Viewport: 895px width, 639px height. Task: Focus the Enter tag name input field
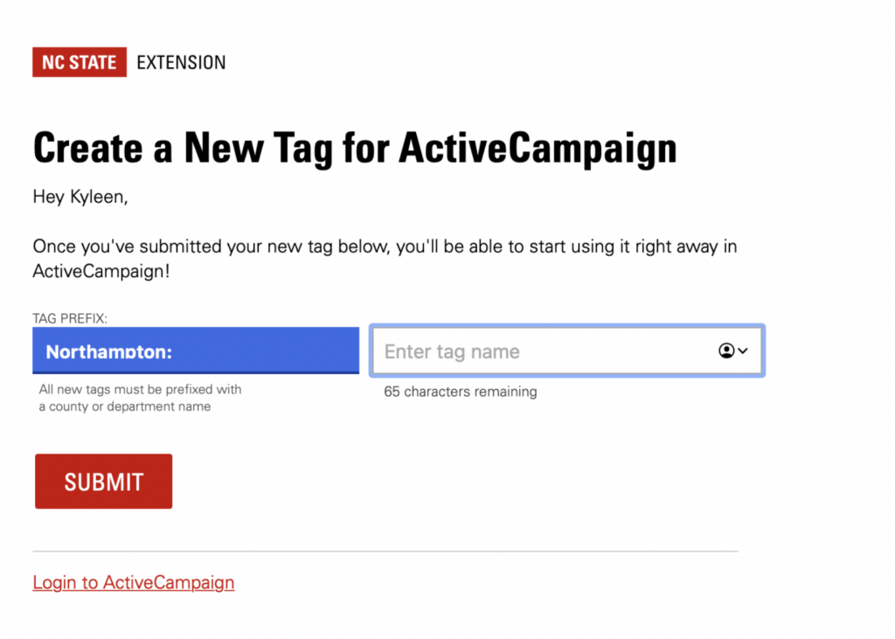567,351
